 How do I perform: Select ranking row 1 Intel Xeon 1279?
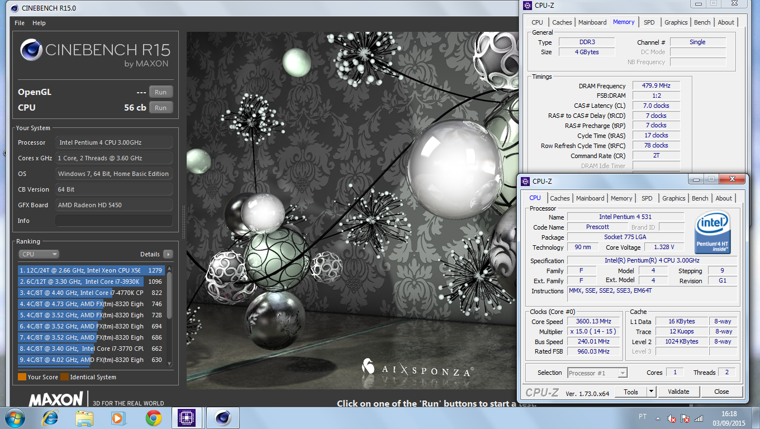click(92, 270)
